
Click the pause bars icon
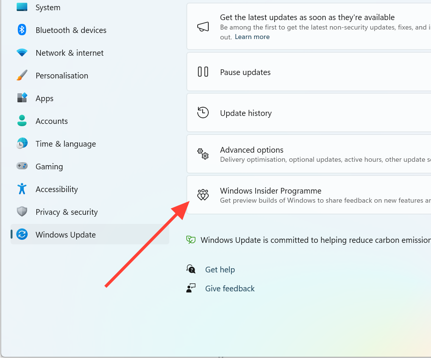(203, 72)
